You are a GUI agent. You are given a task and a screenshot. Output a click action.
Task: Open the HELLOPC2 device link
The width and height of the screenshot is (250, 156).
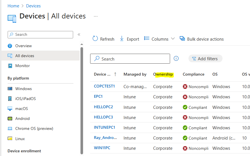pyautogui.click(x=103, y=107)
